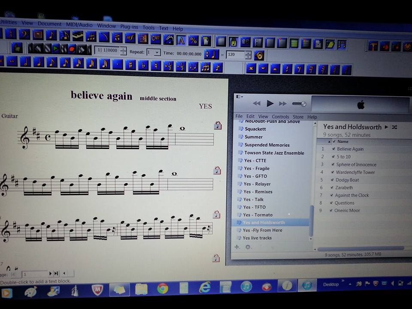Select the Tuplet tool in main palette
412x309 pixels.
(91, 36)
